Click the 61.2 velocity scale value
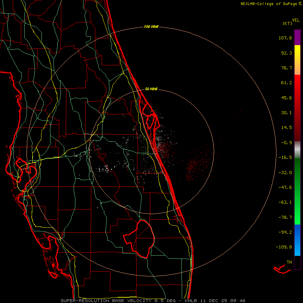Viewport: 303px width, 303px height. pyautogui.click(x=287, y=83)
